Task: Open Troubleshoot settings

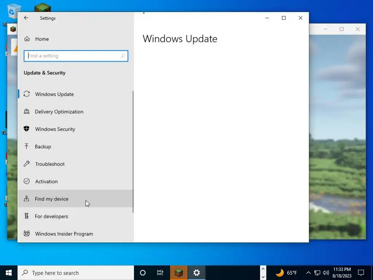Action: pyautogui.click(x=76, y=164)
